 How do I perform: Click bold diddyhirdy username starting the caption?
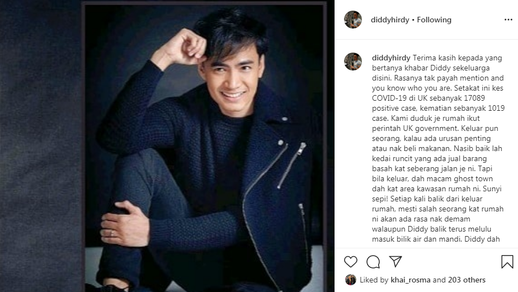click(391, 58)
